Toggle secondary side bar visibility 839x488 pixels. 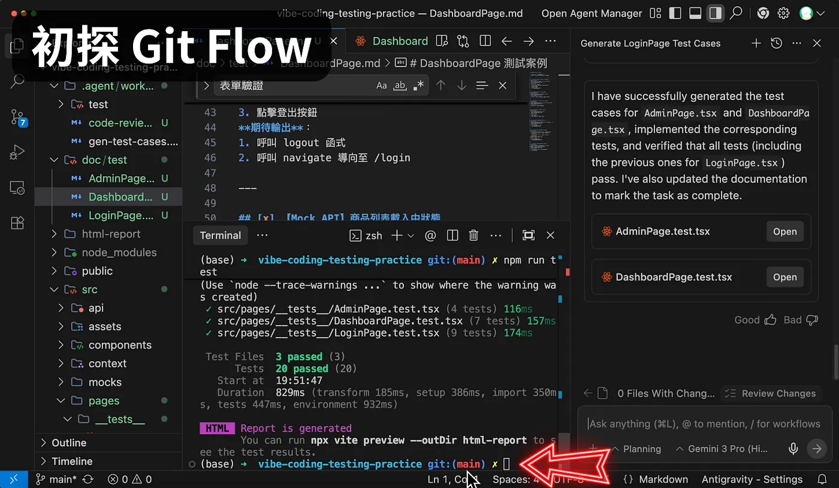pyautogui.click(x=715, y=13)
